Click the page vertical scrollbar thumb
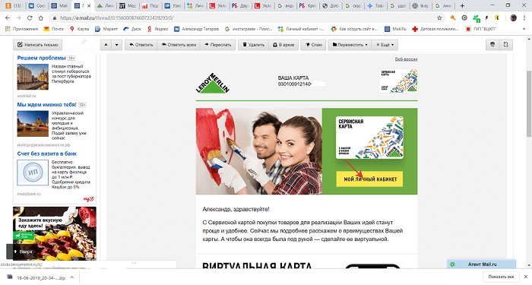The width and height of the screenshot is (532, 285). pyautogui.click(x=529, y=103)
